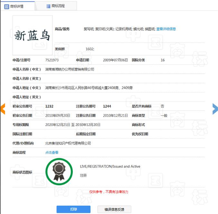The height and width of the screenshot is (214, 218).
Task: Click the 商标流程 tab flow icon
Action: [x=49, y=6]
